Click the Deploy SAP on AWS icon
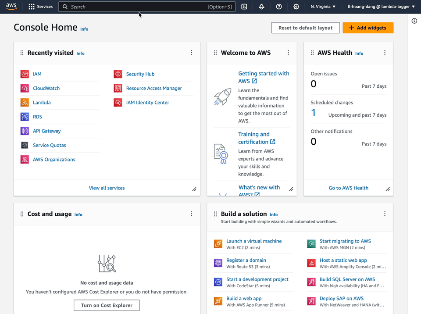Screen dimensions: 421x314 pyautogui.click(x=311, y=301)
